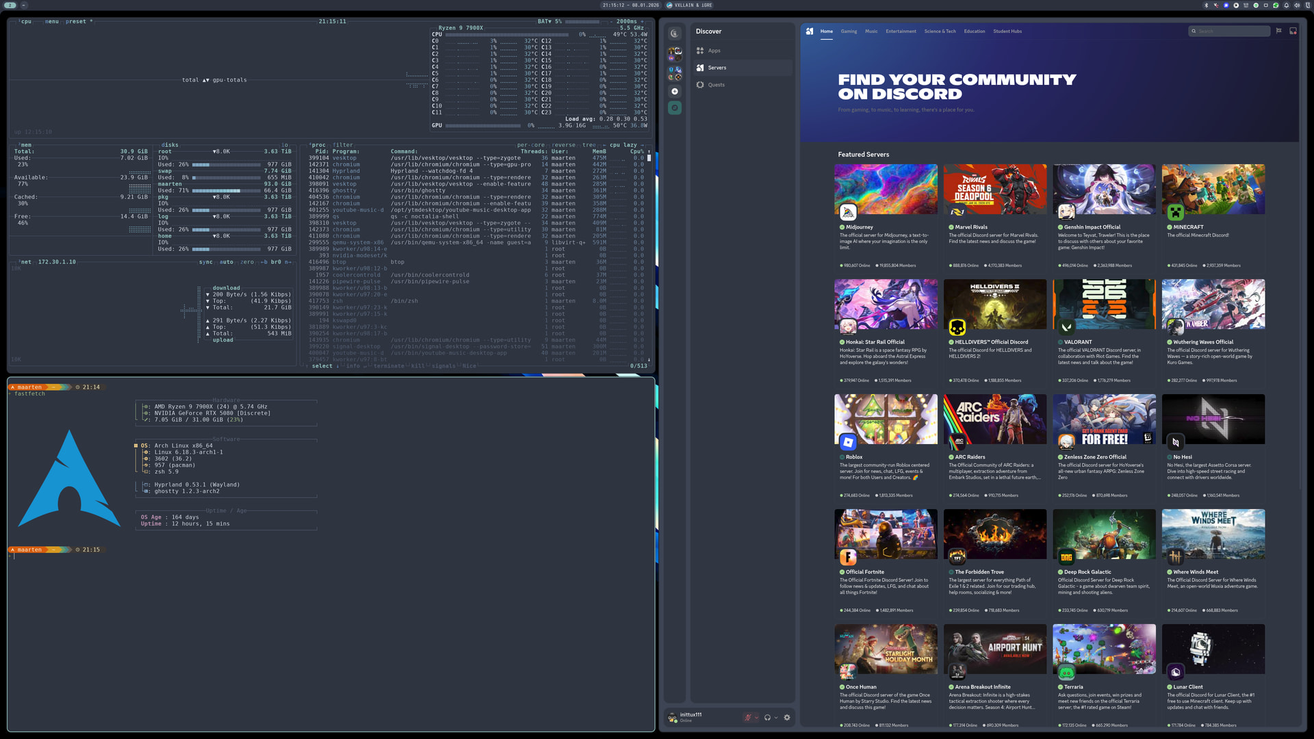Screen dimensions: 1314x739
Task: Toggle auto scaling in btop net box
Action: point(227,262)
